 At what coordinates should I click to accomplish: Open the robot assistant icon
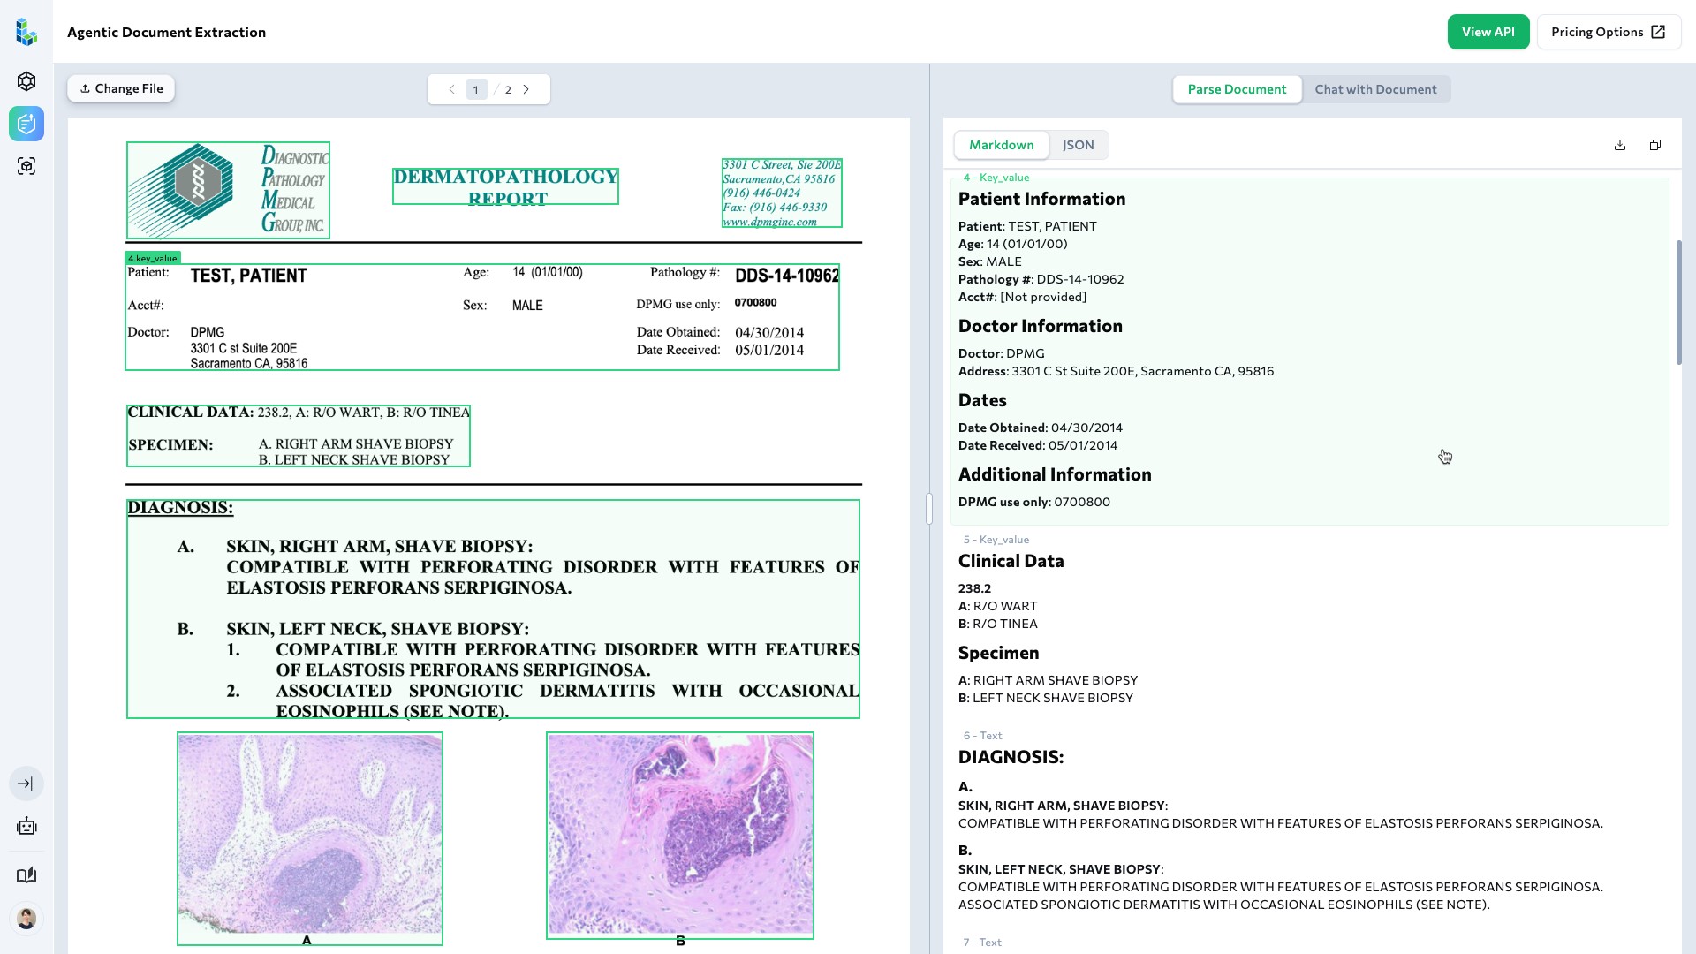[x=26, y=827]
